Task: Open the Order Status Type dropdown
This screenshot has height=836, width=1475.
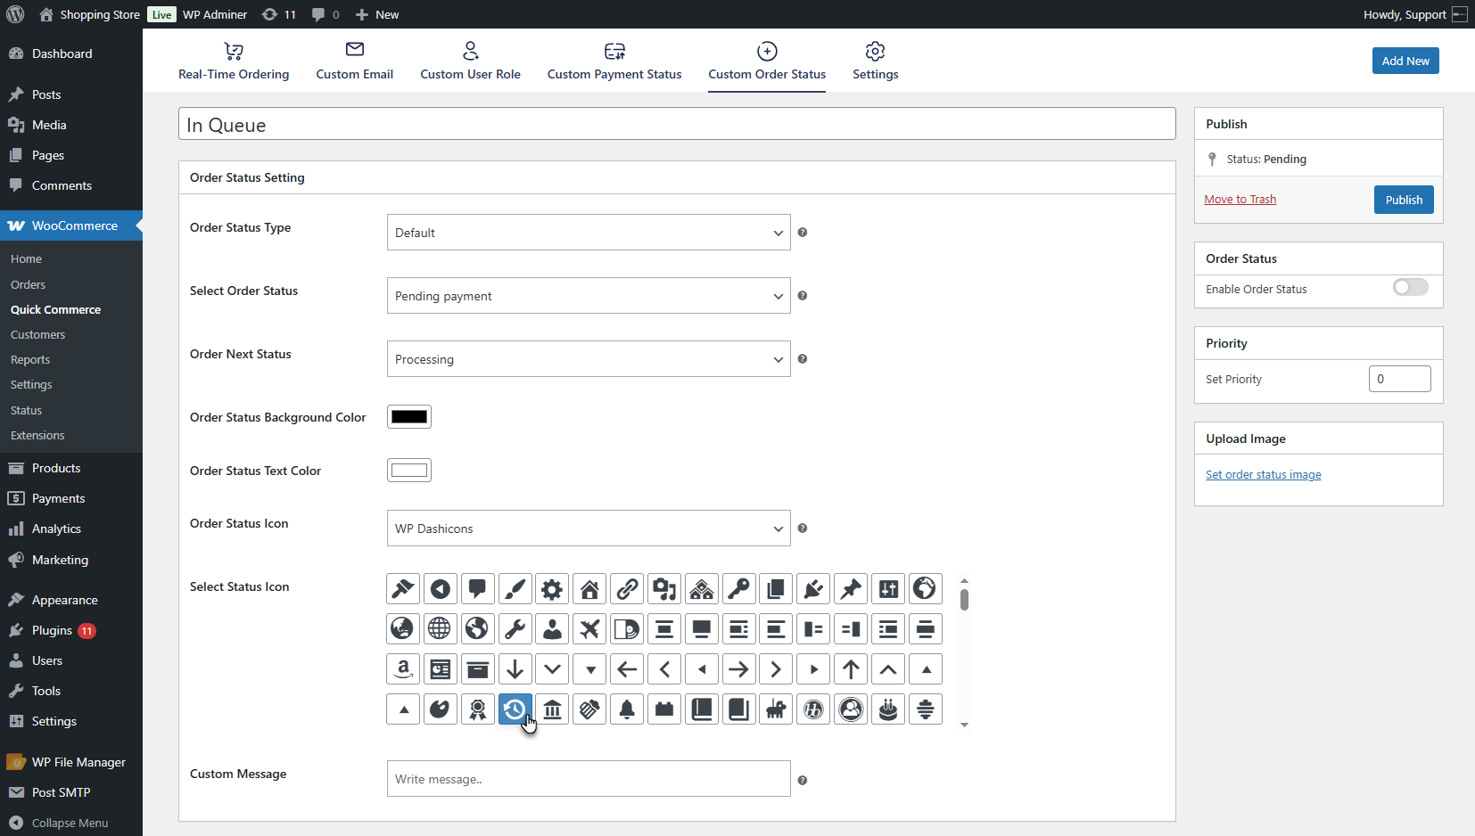Action: coord(589,233)
